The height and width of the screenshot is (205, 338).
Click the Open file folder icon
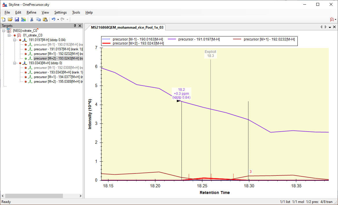tap(10, 19)
